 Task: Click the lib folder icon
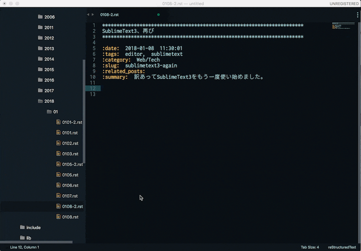(23, 237)
